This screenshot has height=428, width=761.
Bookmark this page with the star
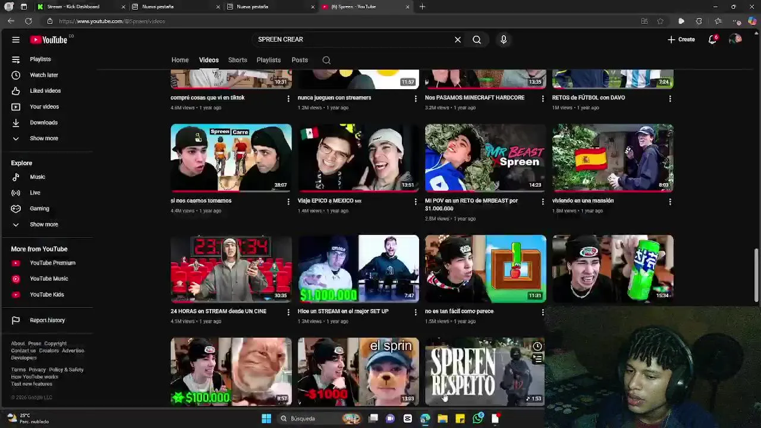661,21
